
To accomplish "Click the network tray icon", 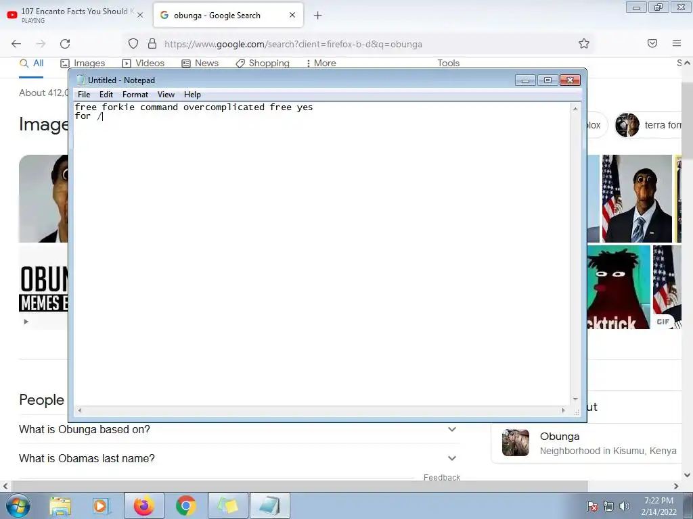I will click(x=608, y=506).
